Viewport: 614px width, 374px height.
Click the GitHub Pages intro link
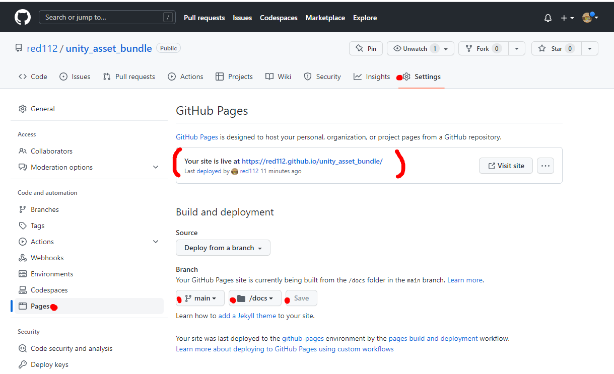click(197, 137)
